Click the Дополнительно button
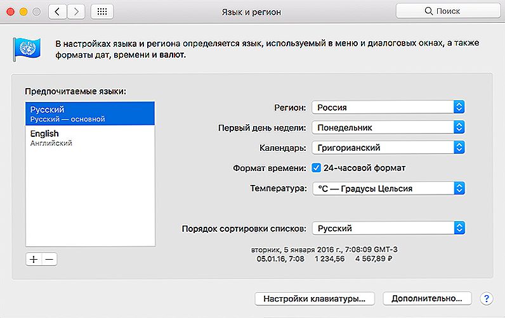Viewport: 505px width, 318px height. tap(427, 299)
